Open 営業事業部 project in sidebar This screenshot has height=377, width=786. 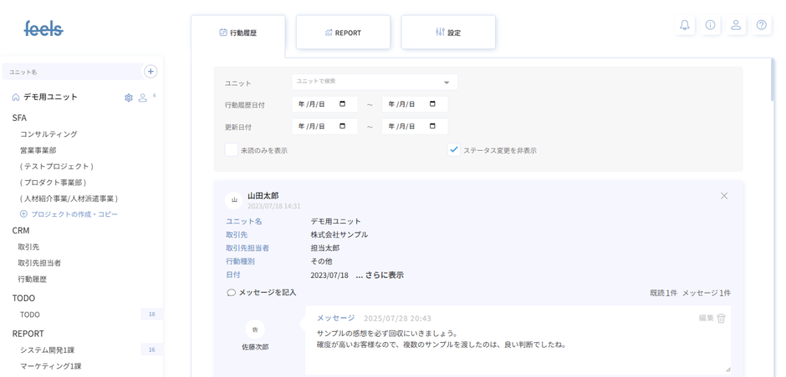click(38, 150)
